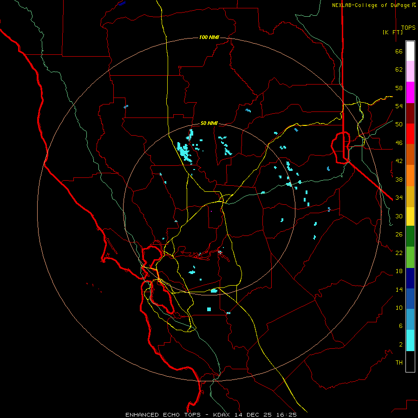Screen dimensions: 418x418
Task: Click the white swatch in the tops legend
Action: pyautogui.click(x=410, y=51)
